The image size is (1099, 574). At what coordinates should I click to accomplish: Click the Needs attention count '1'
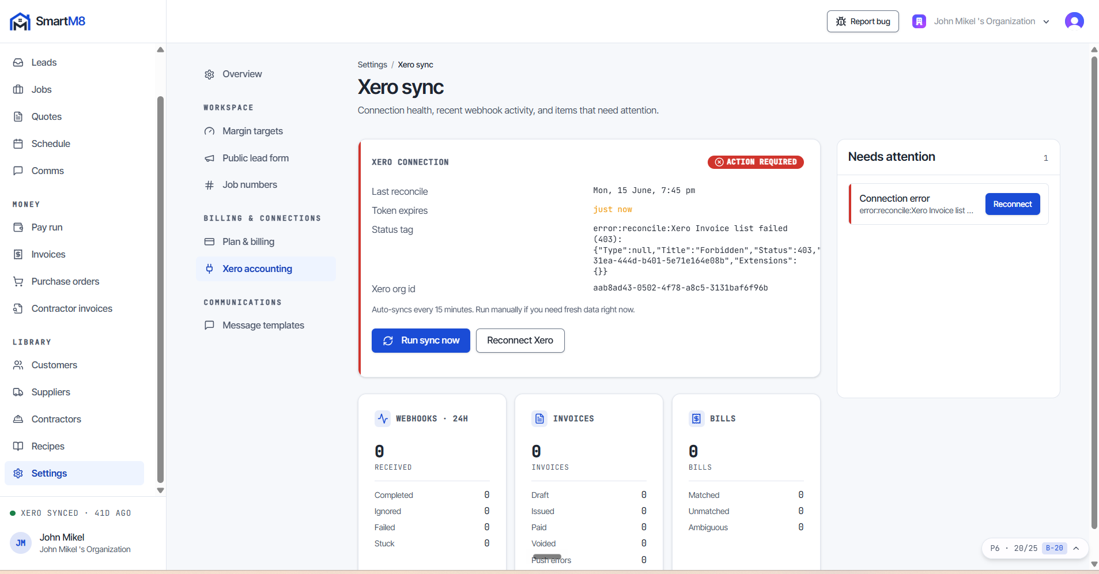(x=1045, y=158)
